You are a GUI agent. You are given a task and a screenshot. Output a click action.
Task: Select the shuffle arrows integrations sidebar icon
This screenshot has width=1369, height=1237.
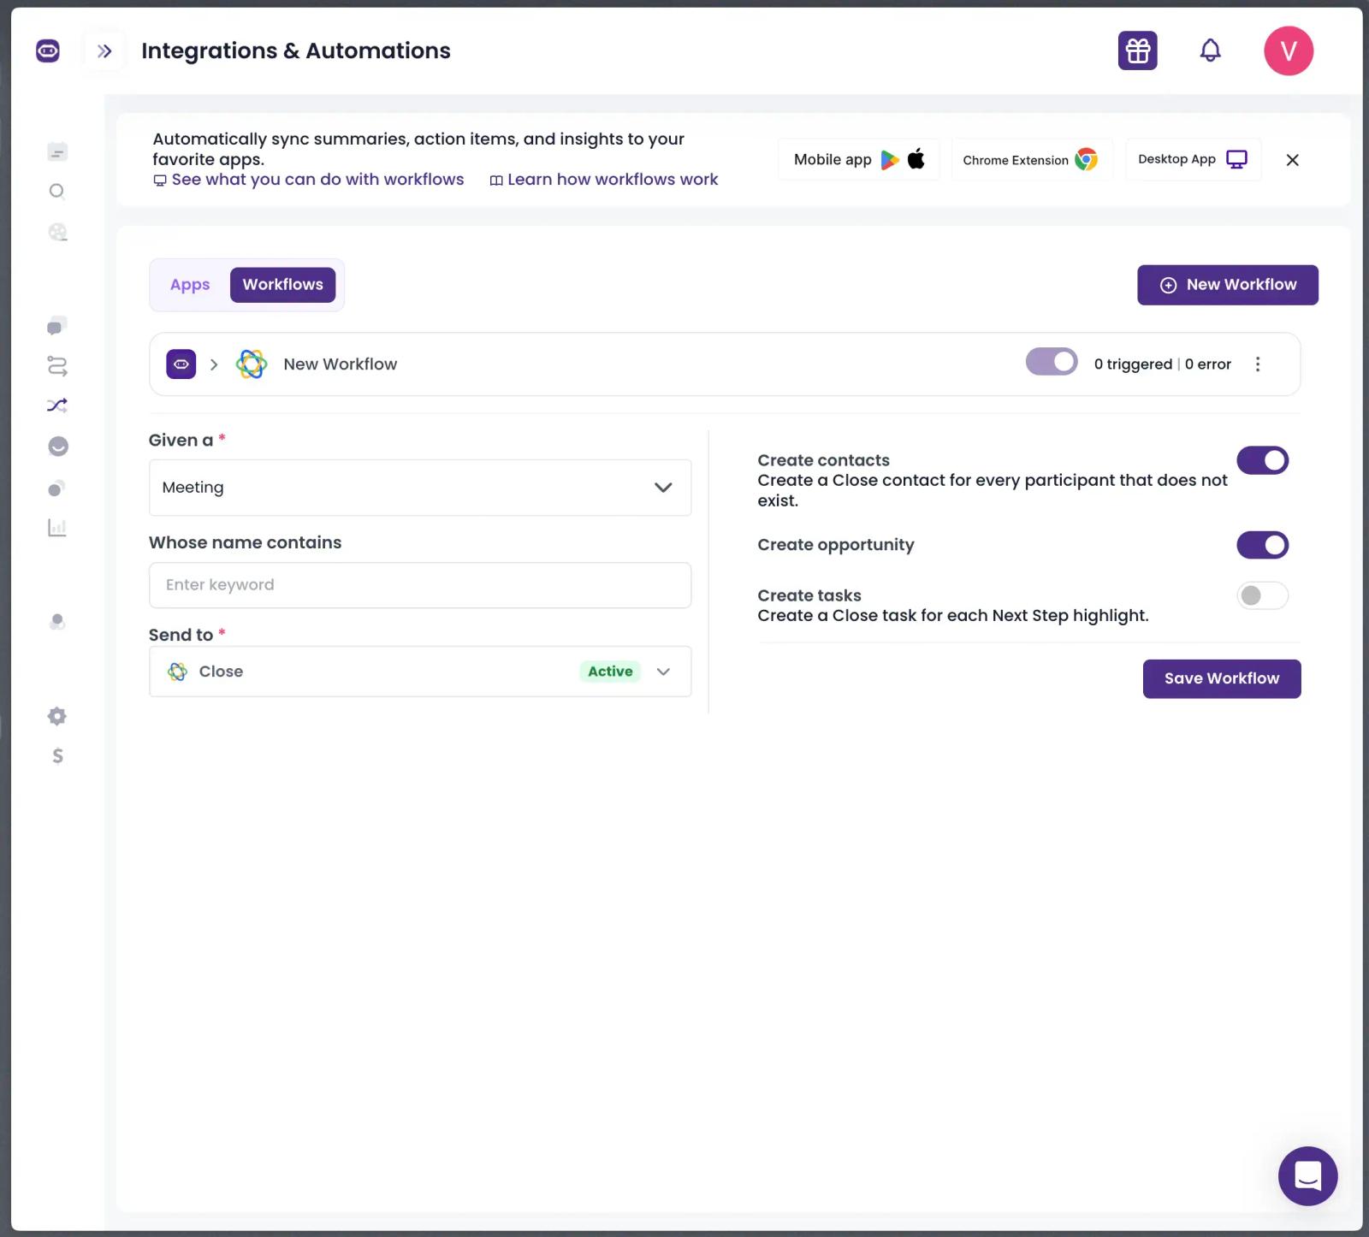[x=57, y=405]
